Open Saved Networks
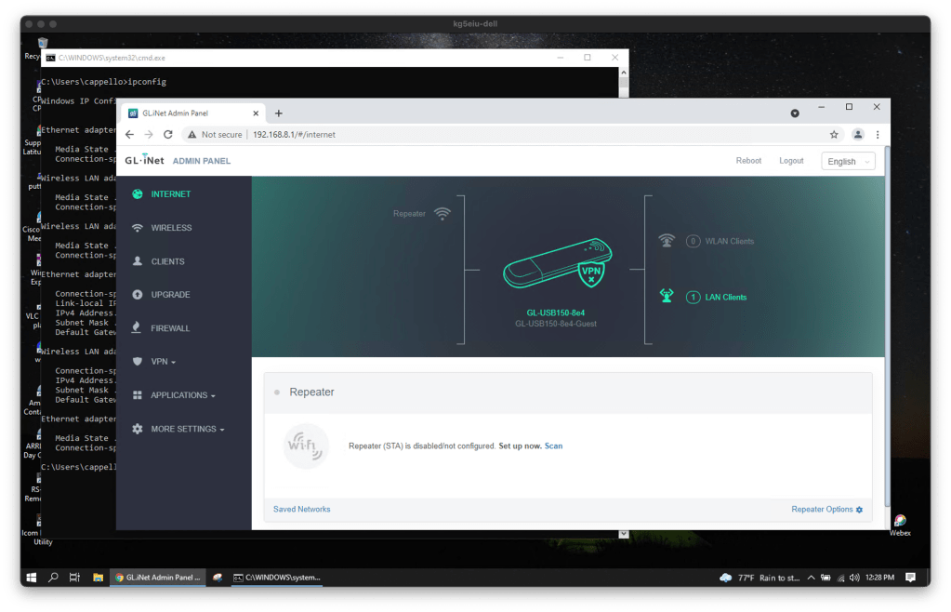The height and width of the screenshot is (612, 951). [x=301, y=510]
